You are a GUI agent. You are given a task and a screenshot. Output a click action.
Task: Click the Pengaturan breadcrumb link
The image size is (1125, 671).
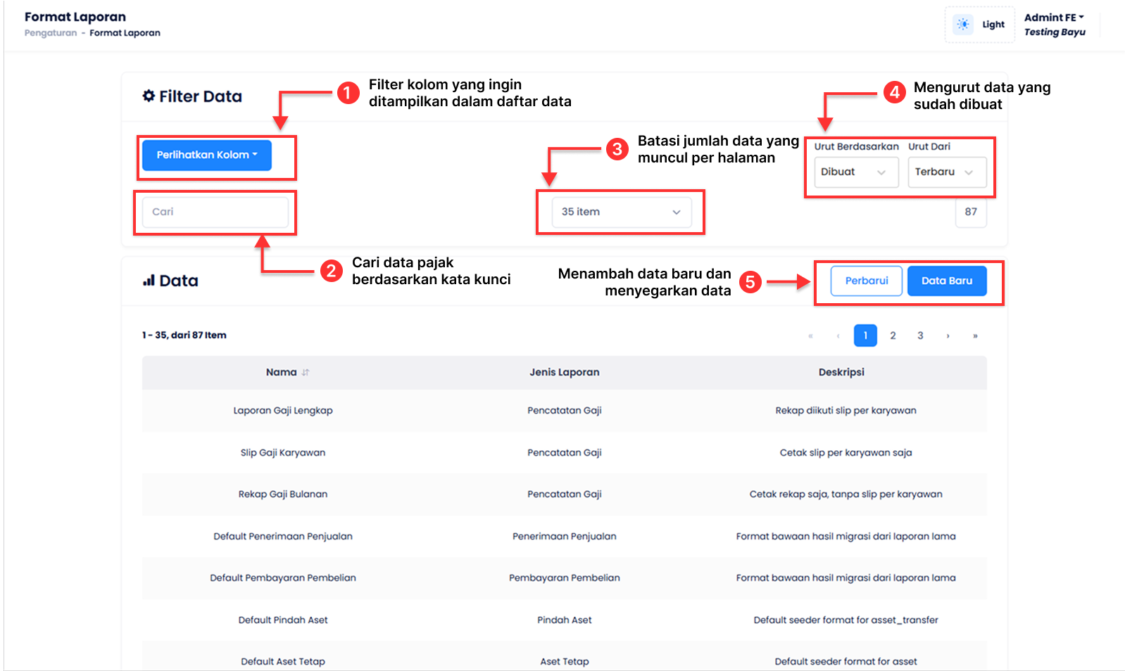(x=51, y=33)
